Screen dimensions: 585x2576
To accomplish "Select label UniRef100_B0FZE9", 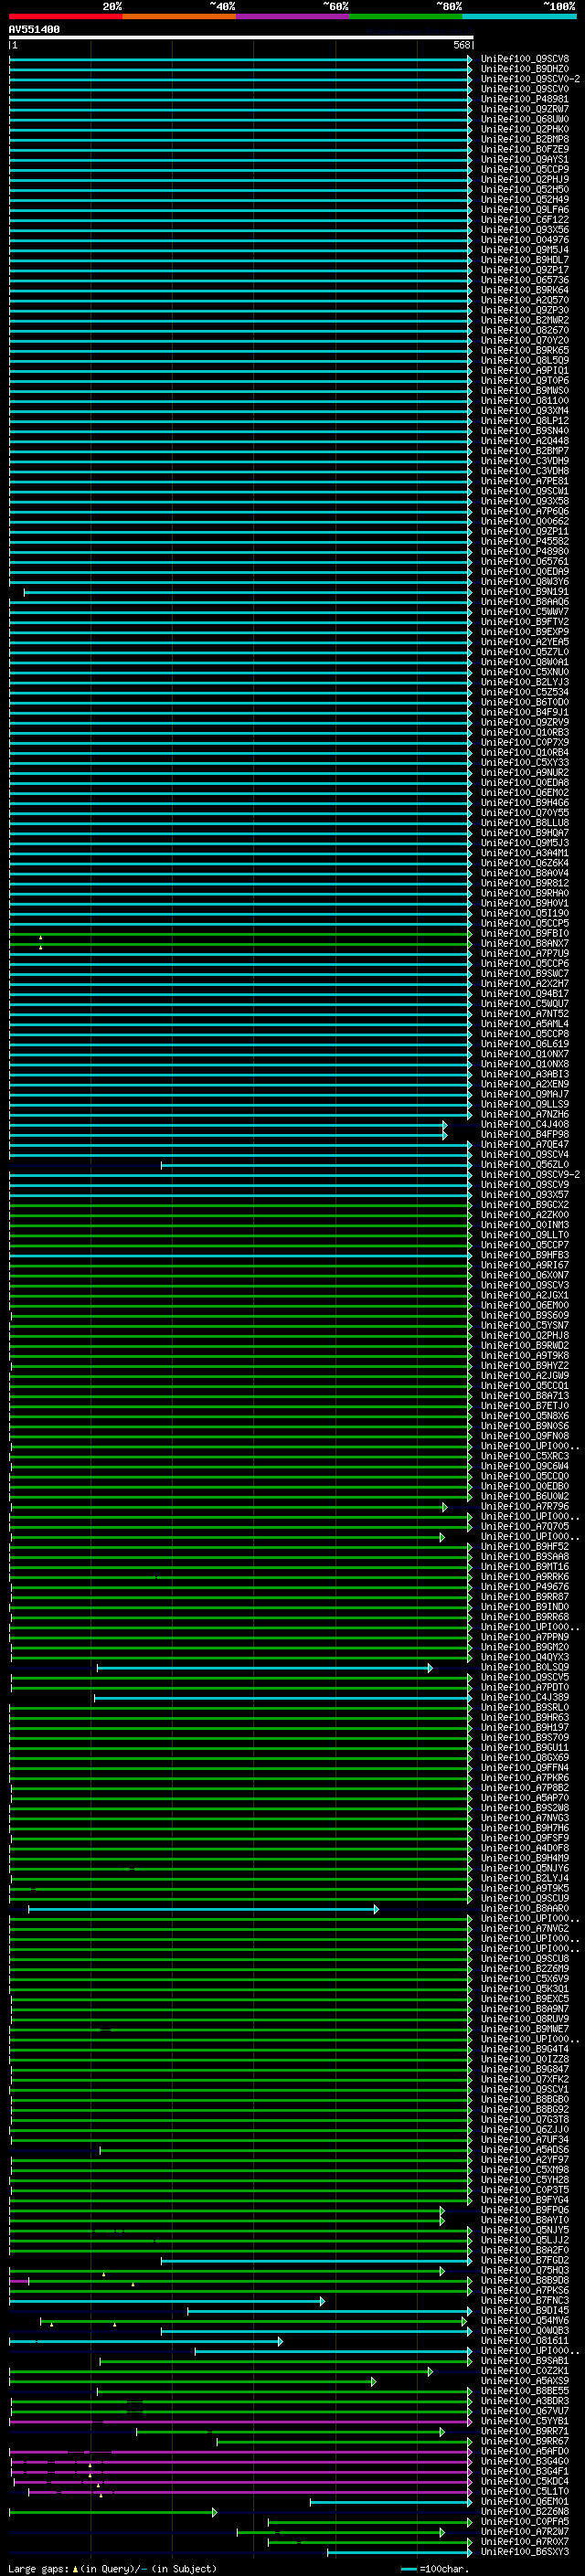I will [x=525, y=149].
